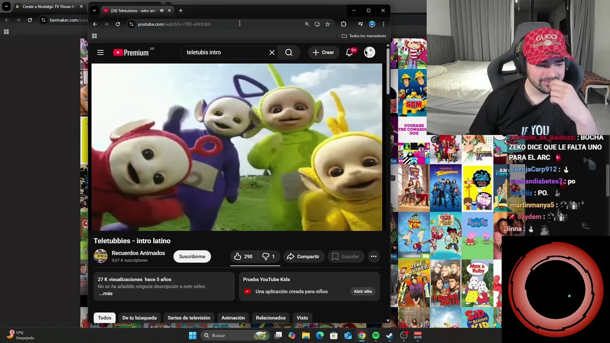Image resolution: width=610 pixels, height=343 pixels.
Task: Open the 17°C Despejado weather widget
Action: click(x=20, y=335)
